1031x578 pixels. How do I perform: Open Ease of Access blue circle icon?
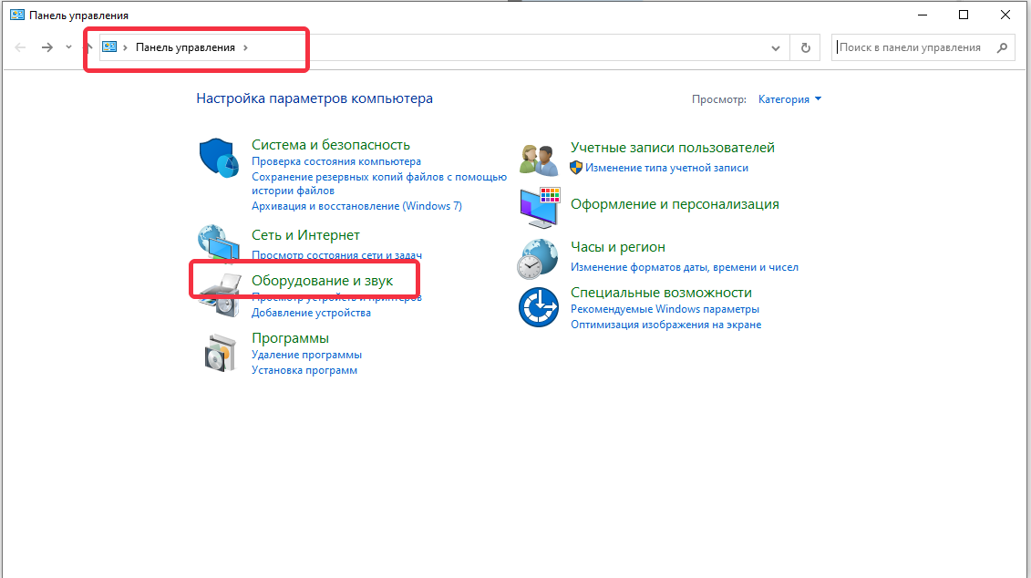tap(539, 307)
